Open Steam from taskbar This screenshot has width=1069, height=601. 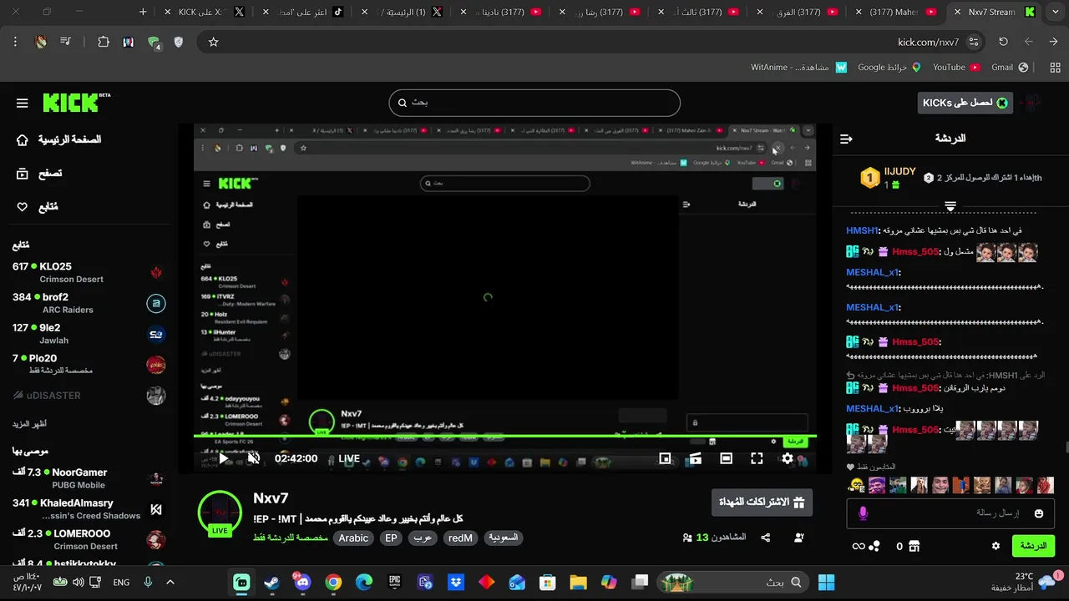(x=272, y=582)
